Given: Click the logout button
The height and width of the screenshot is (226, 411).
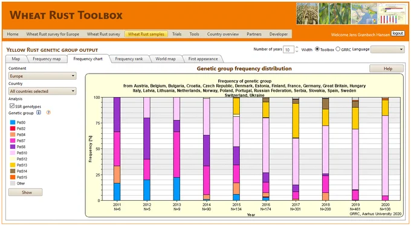Looking at the screenshot, I should [398, 33].
